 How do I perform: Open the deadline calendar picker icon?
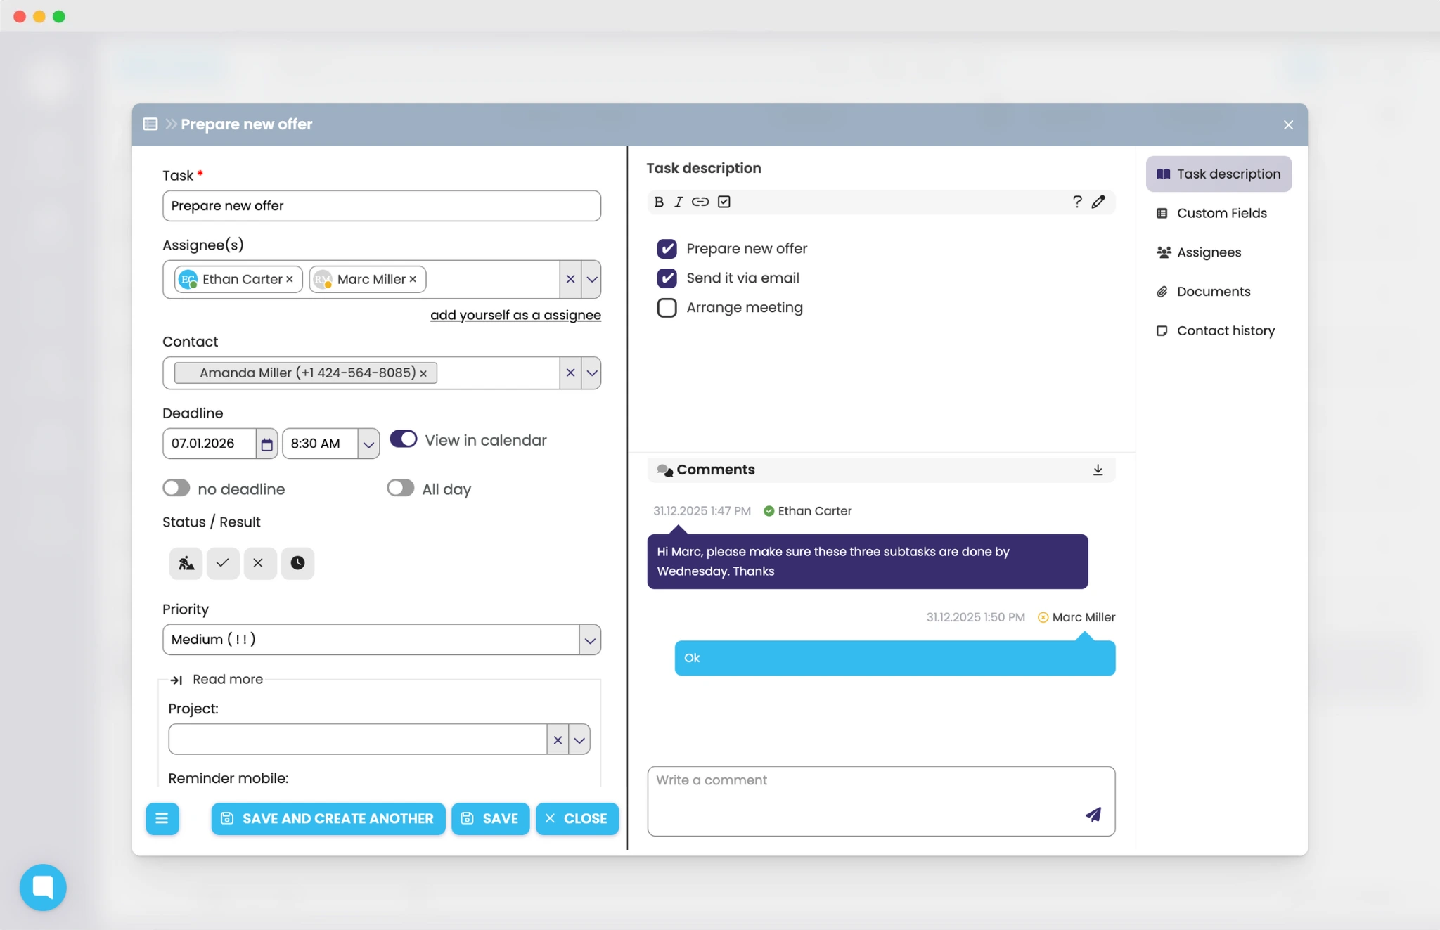(266, 444)
